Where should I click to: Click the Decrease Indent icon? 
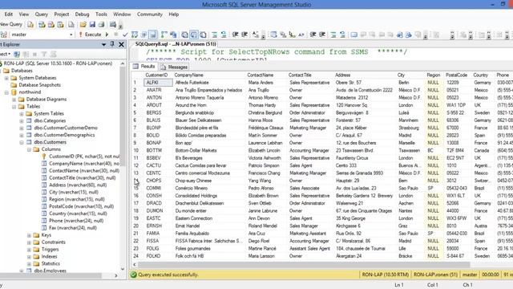tap(235, 35)
